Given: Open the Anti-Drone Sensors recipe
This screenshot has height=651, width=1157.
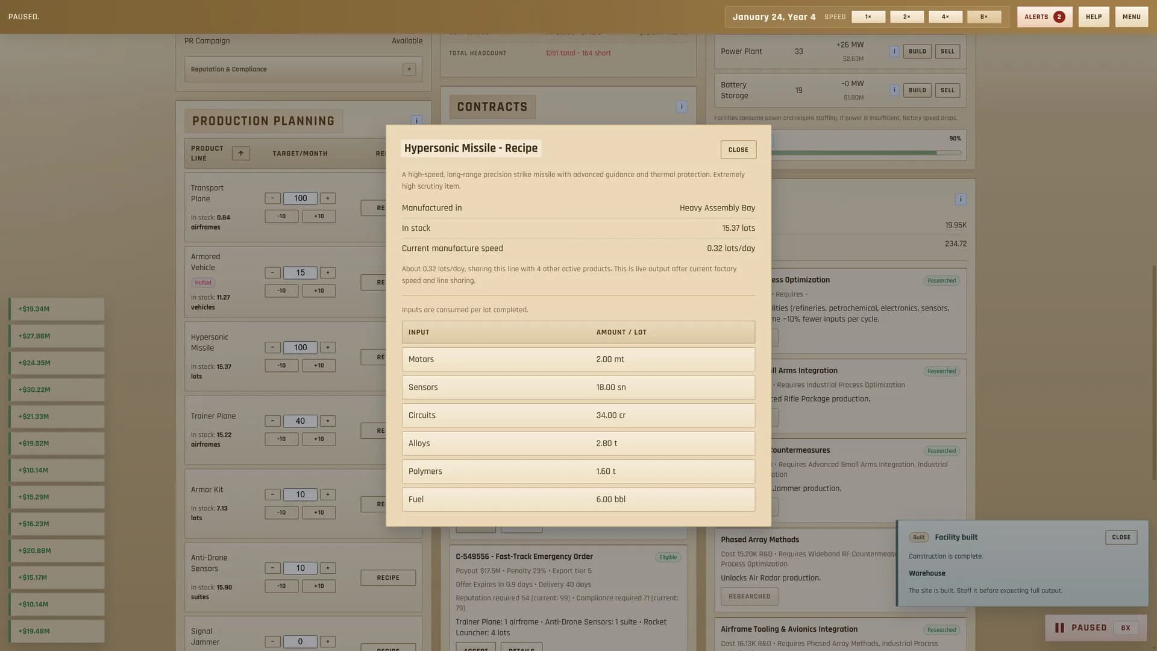Looking at the screenshot, I should [x=388, y=577].
